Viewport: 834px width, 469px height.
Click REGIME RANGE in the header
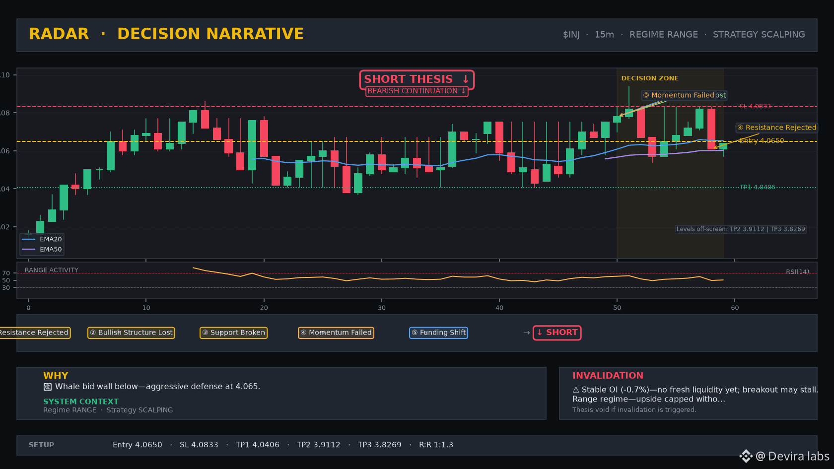(664, 35)
